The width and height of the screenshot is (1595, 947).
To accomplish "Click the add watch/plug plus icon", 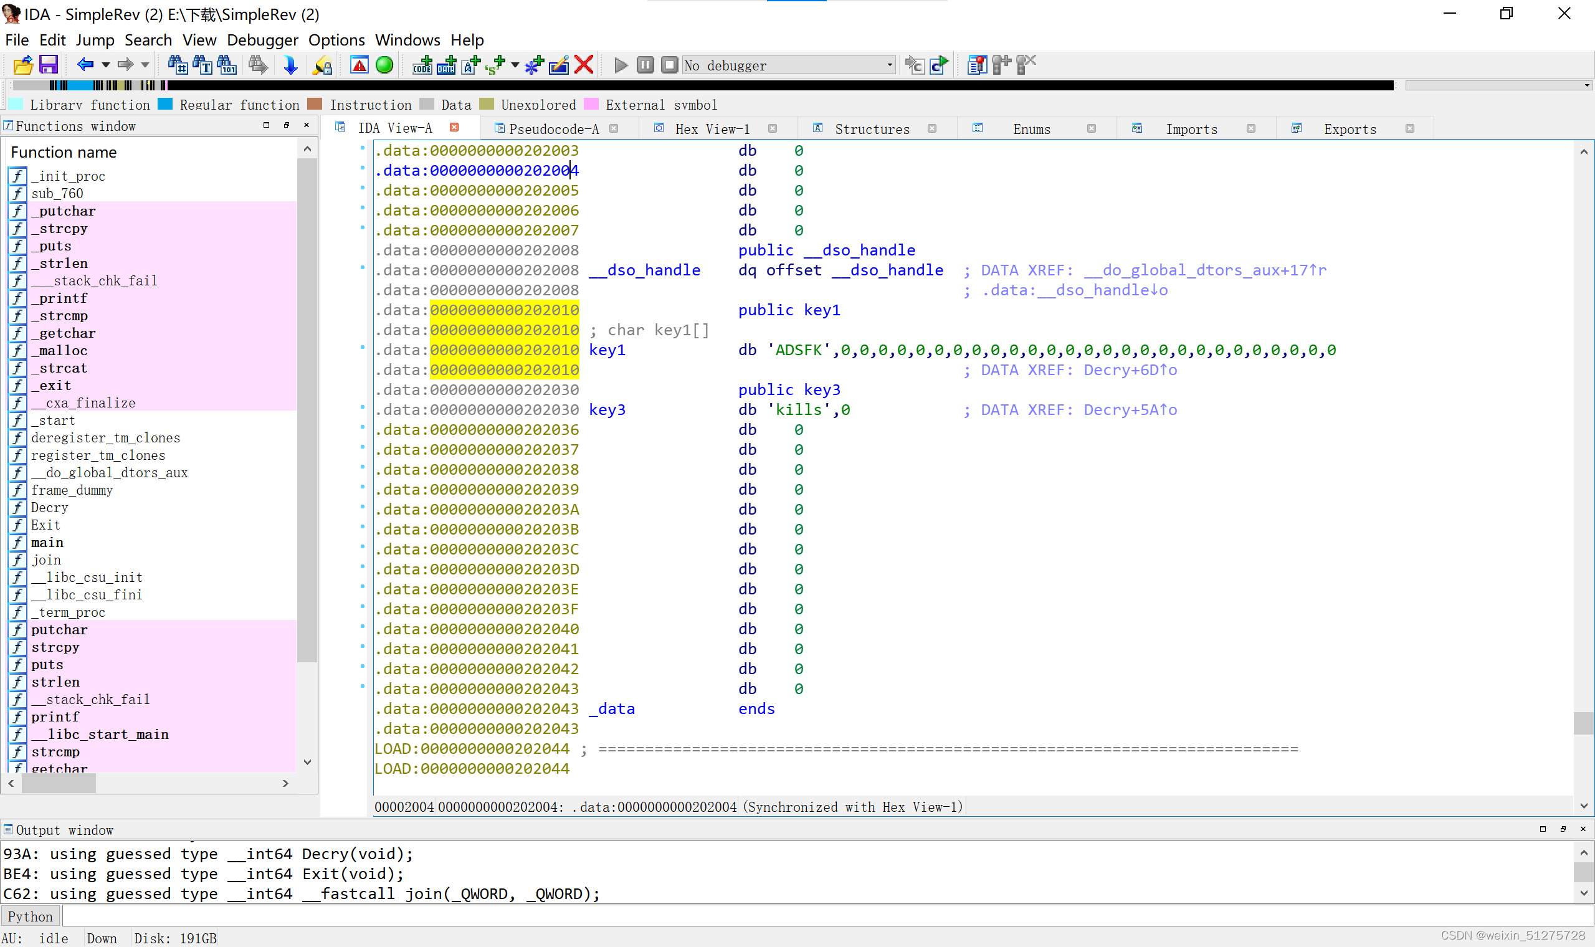I will click(x=1002, y=65).
